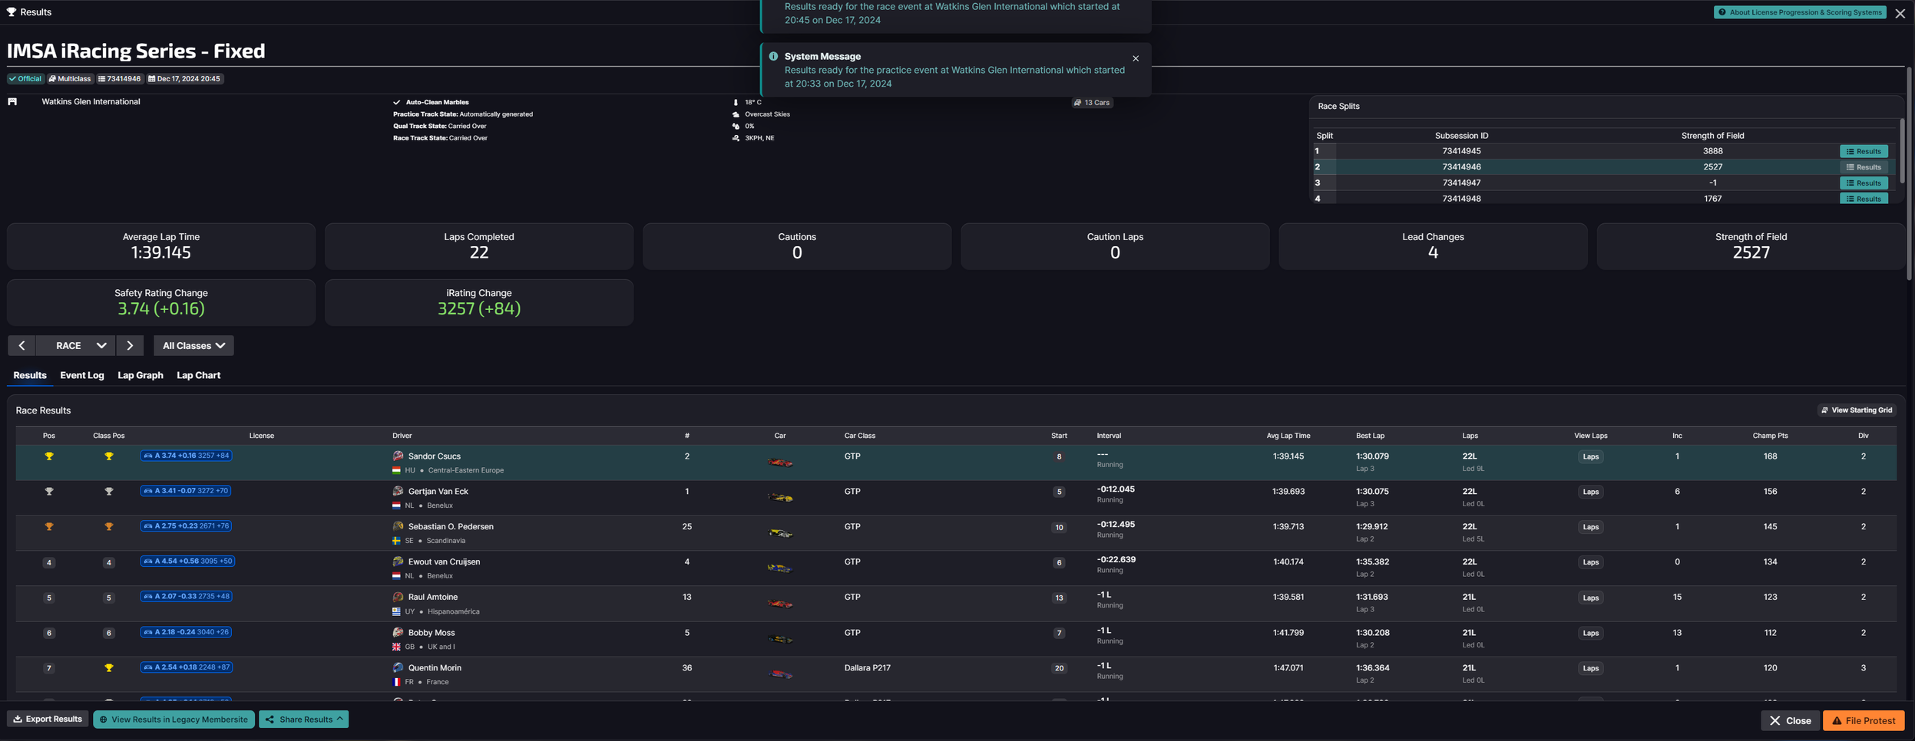
Task: Switch to the Event Log tab
Action: tap(82, 375)
